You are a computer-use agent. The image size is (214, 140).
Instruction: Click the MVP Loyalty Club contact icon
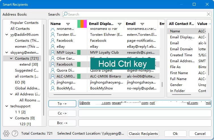pos(52,53)
